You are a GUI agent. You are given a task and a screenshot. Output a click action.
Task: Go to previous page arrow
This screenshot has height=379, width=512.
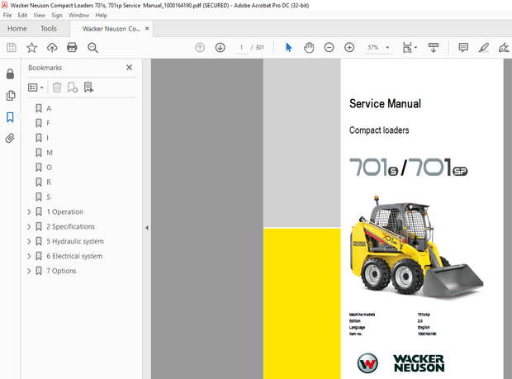tap(200, 48)
